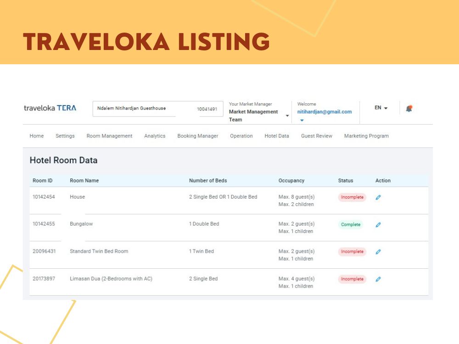Click 'Max. 8 guest(s)' occupancy text

pos(297,197)
